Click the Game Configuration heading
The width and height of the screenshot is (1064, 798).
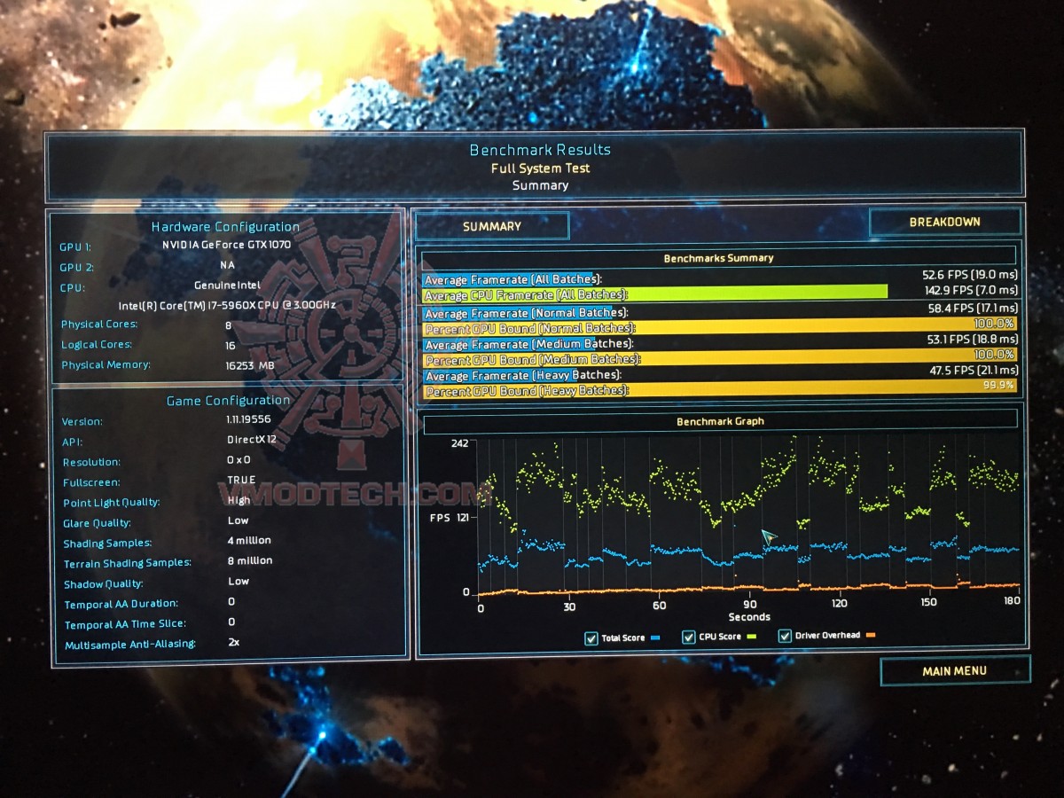click(x=229, y=400)
